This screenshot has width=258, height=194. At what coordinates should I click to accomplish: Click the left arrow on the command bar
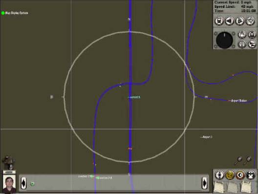pos(23,183)
